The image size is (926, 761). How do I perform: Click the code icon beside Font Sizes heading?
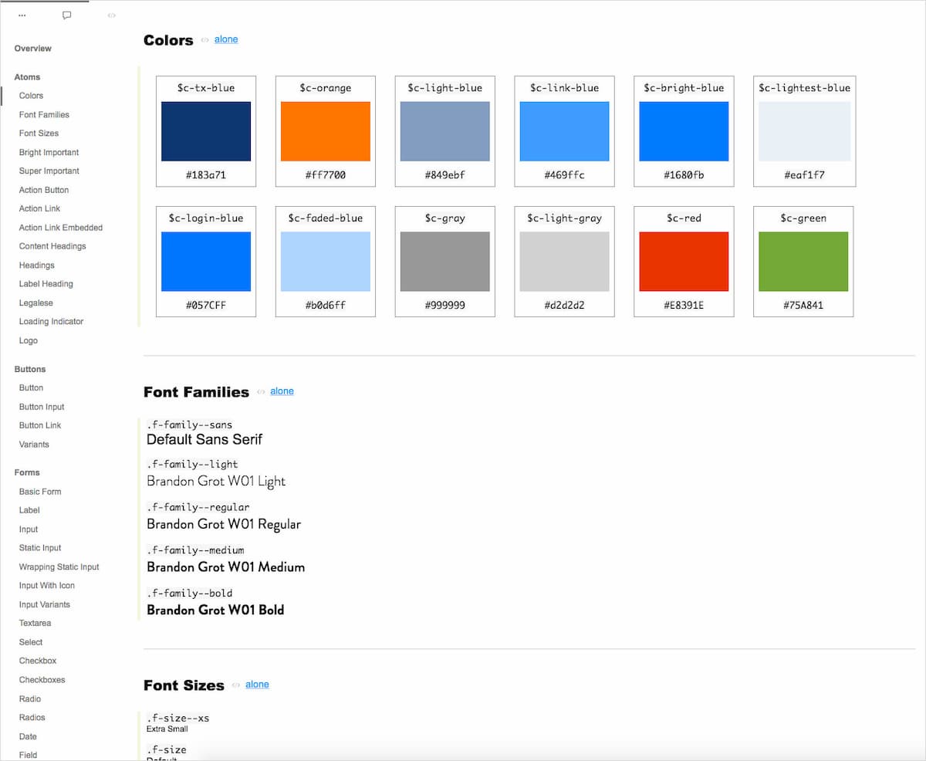tap(236, 685)
